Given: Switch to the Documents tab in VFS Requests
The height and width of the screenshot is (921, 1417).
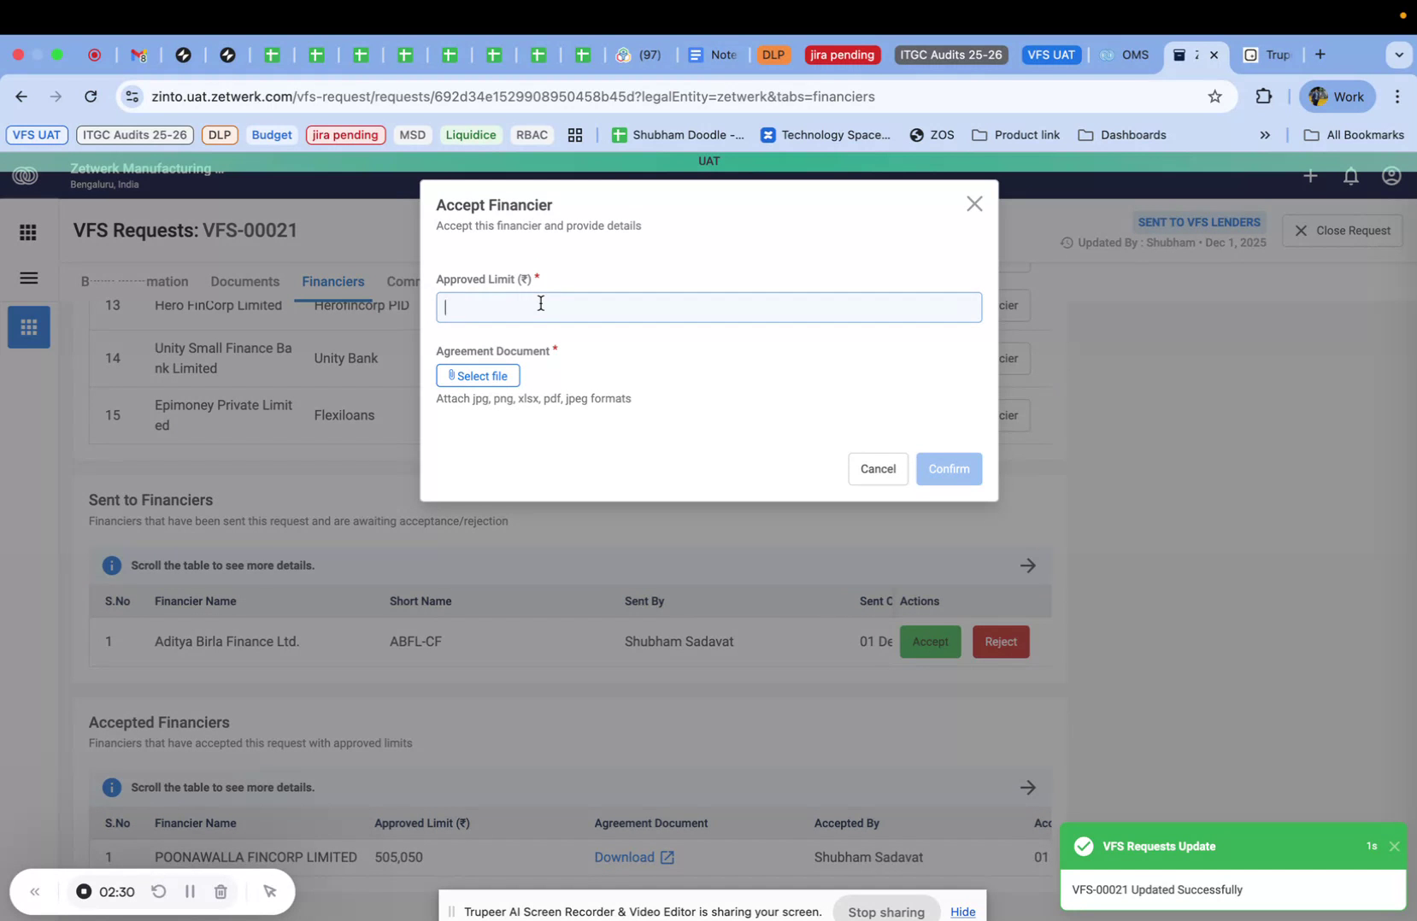Looking at the screenshot, I should click(244, 281).
